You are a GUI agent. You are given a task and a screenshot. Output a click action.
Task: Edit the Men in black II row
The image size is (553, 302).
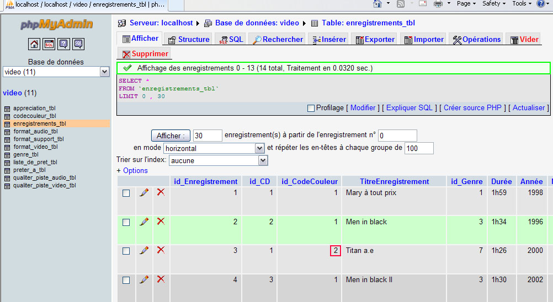click(x=144, y=280)
